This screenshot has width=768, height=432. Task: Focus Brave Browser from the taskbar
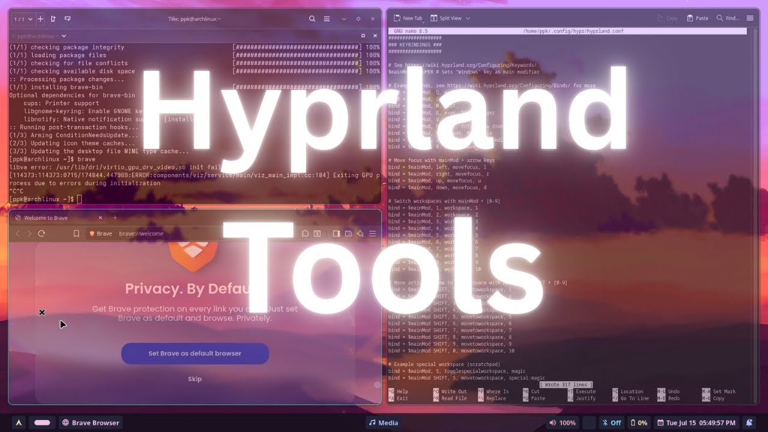coord(91,422)
